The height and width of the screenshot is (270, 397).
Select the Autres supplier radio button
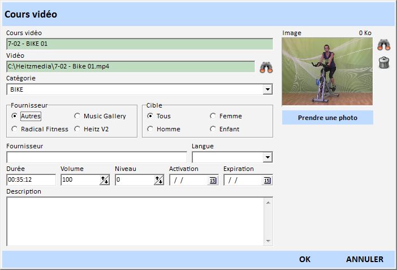tap(15, 116)
